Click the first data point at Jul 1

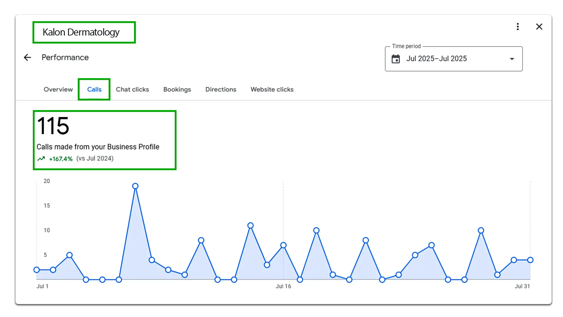point(37,270)
